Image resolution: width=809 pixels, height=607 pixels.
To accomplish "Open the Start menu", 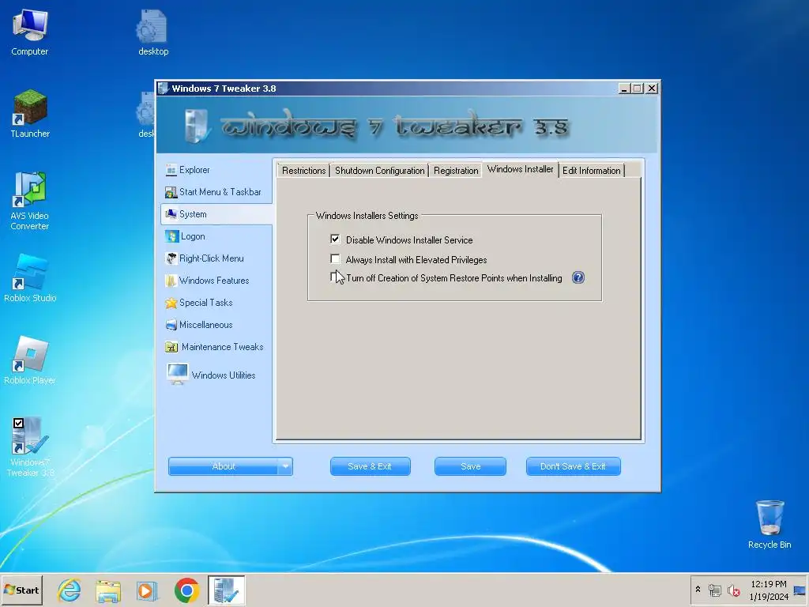I will (21, 590).
